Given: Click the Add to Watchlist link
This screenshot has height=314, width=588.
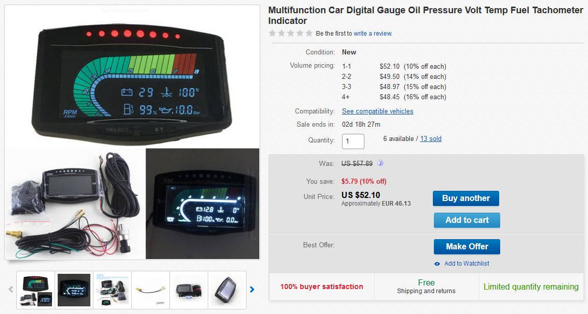Looking at the screenshot, I should [x=467, y=264].
